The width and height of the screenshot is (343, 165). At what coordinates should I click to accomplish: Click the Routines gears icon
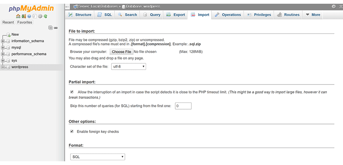click(x=279, y=15)
